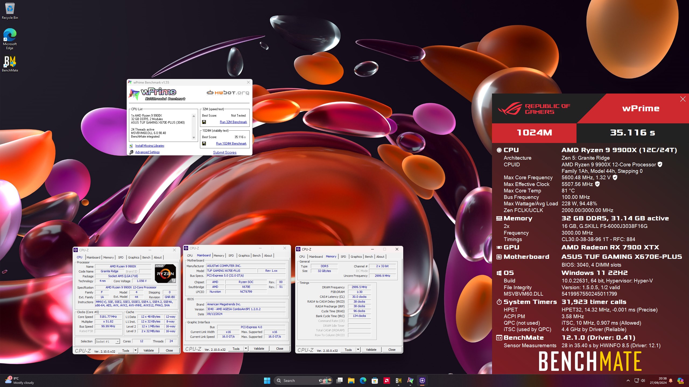Click the Run 32M Benchmark link
The height and width of the screenshot is (387, 689).
233,122
